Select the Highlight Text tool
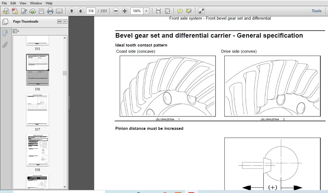Image resolution: width=328 pixels, height=193 pixels. click(x=189, y=11)
